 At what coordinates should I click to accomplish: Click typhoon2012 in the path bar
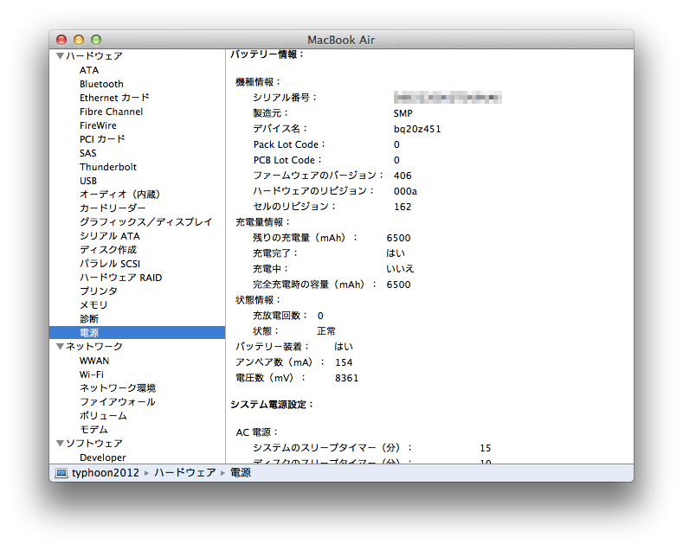coord(106,472)
